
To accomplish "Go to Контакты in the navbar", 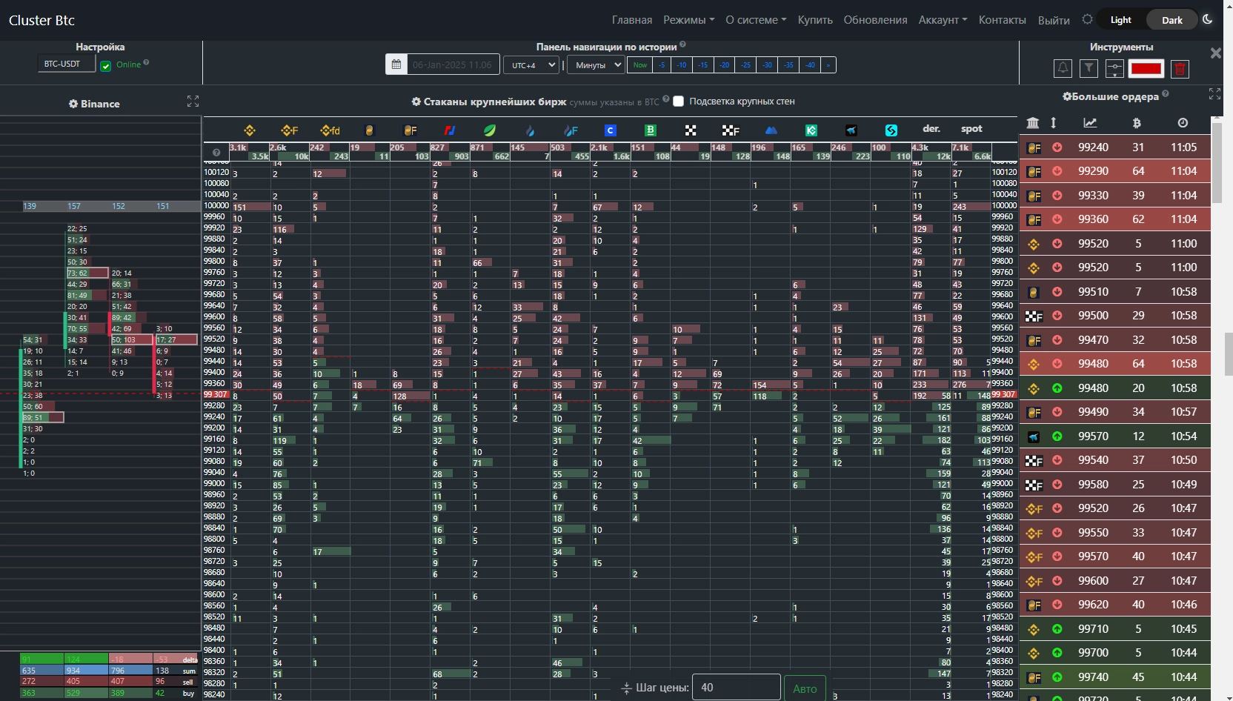I will tap(1002, 20).
